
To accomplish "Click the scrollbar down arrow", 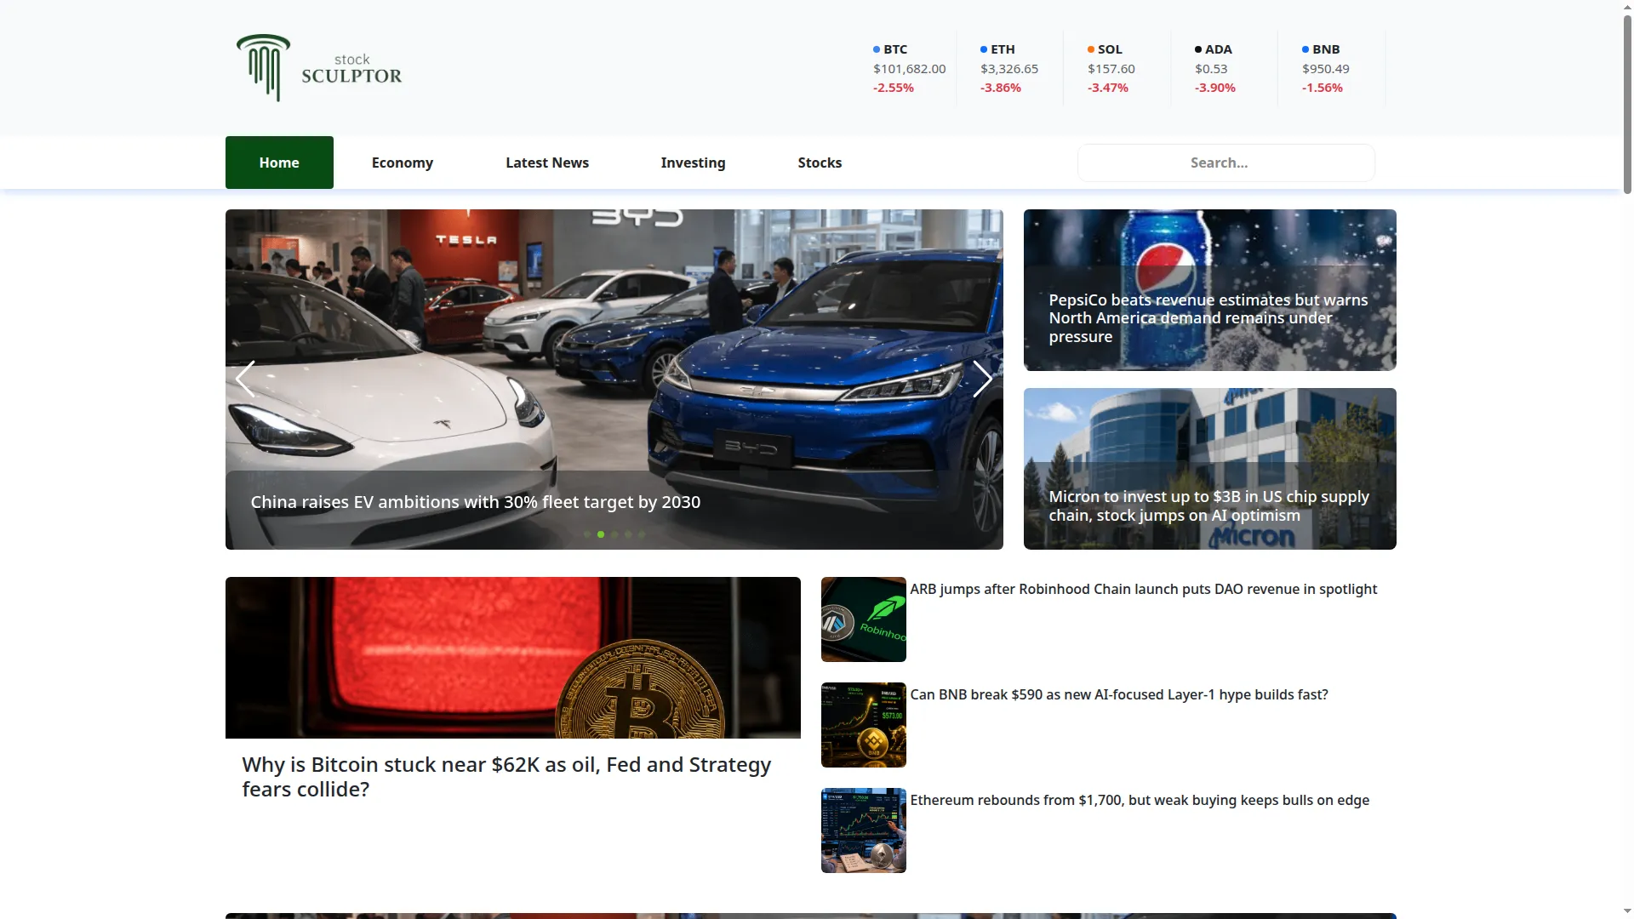I will tap(1627, 911).
